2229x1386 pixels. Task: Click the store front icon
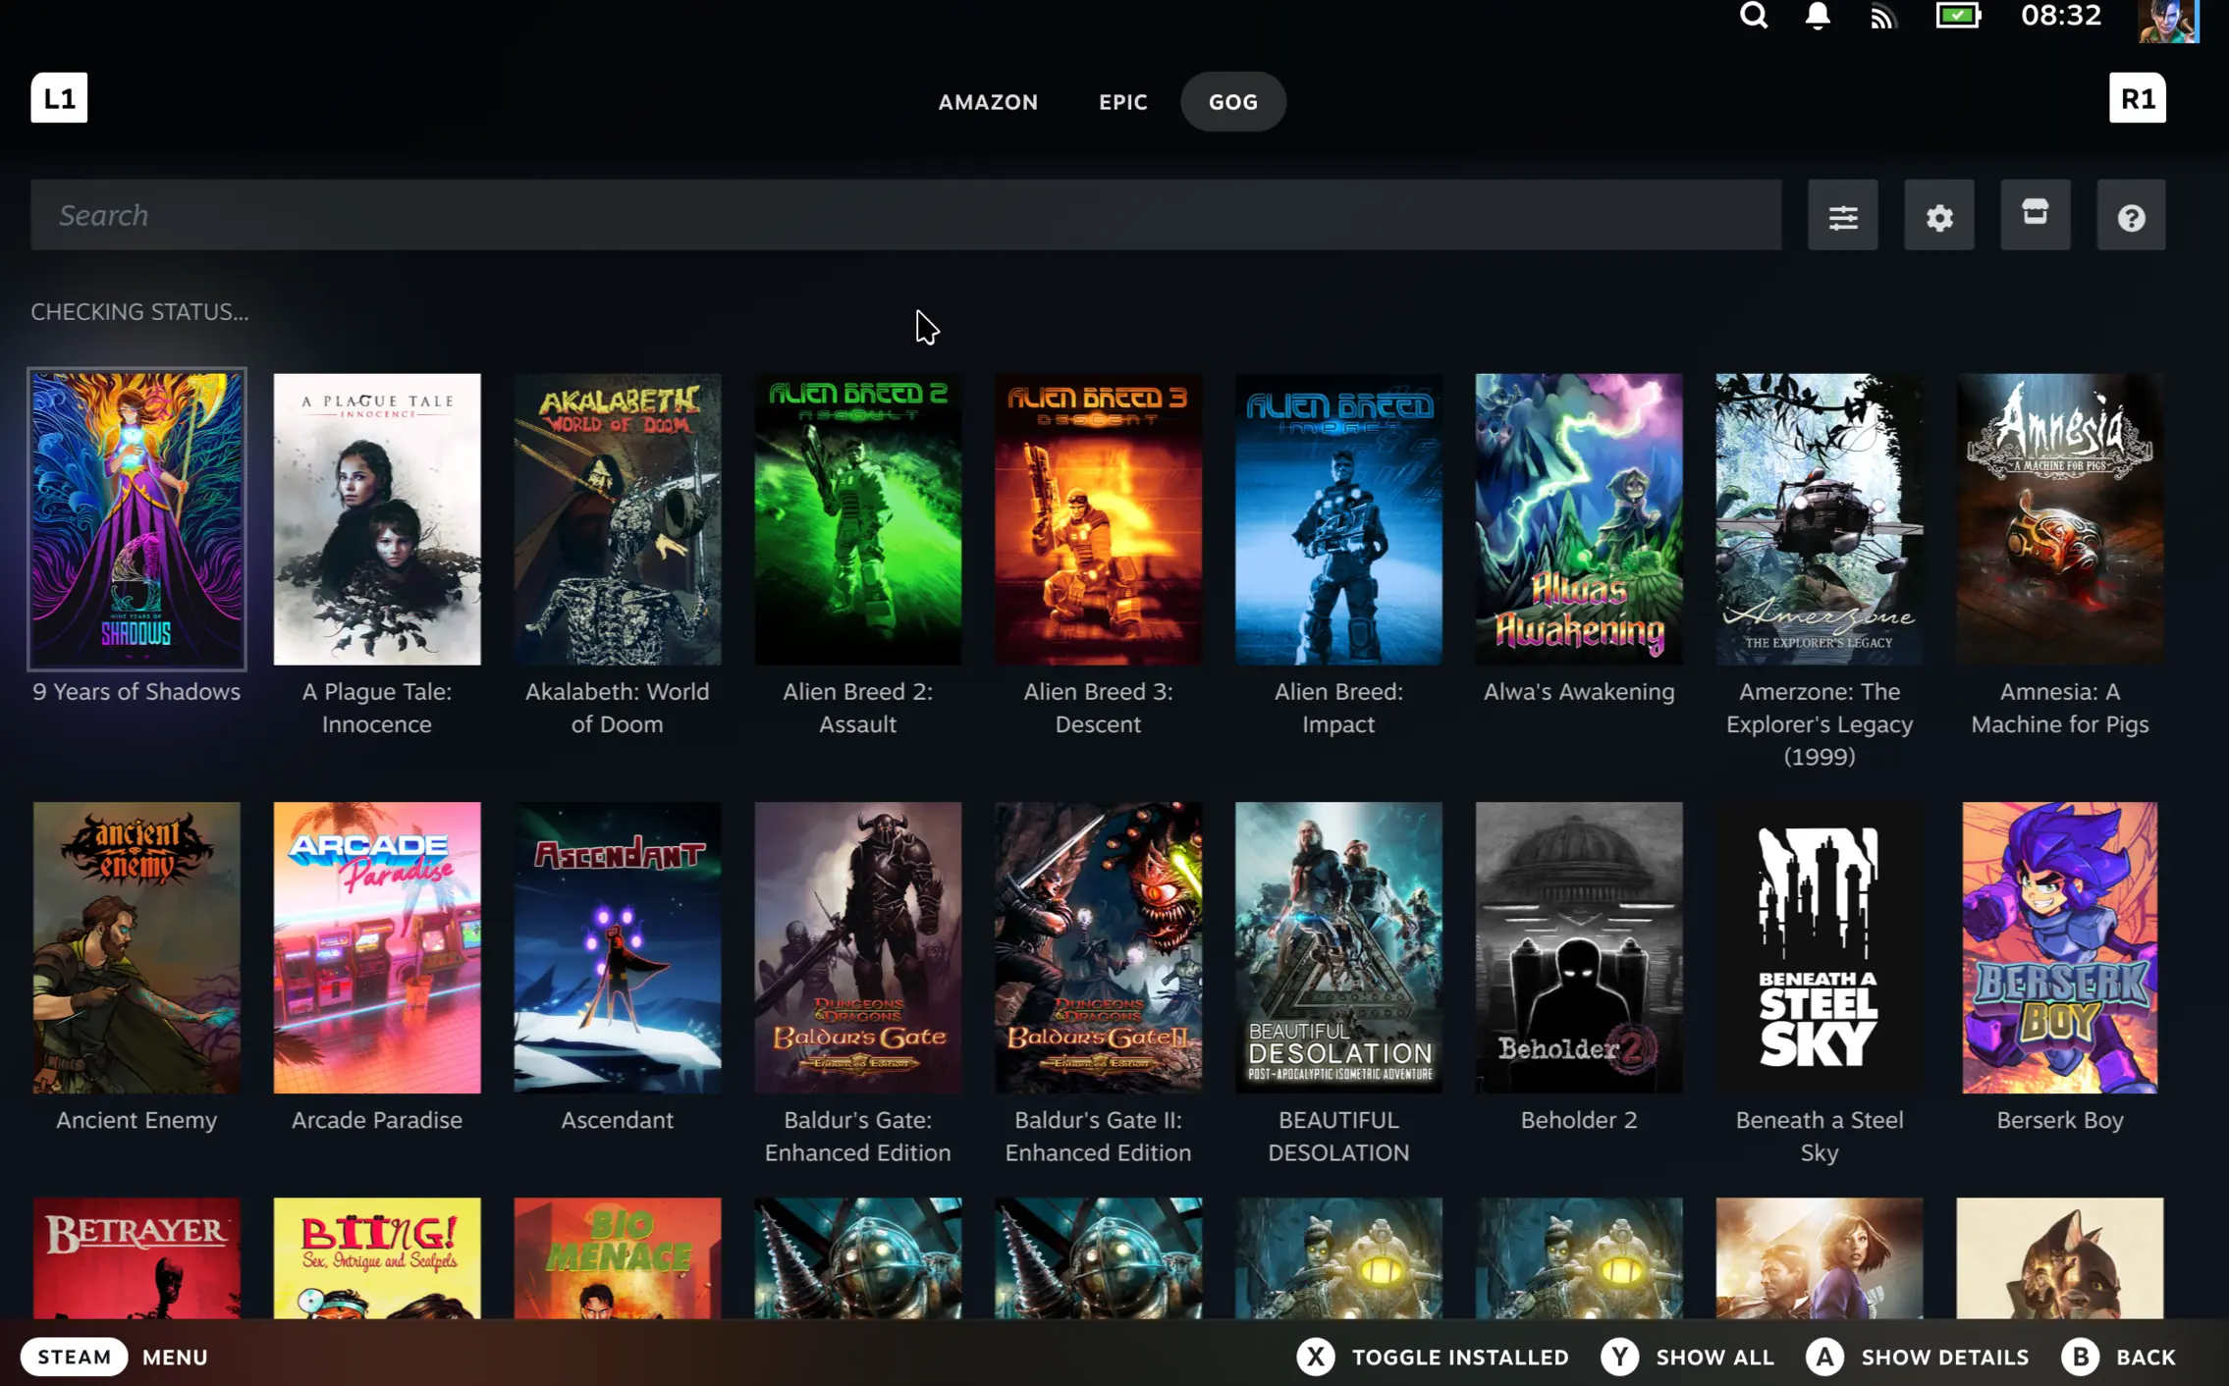click(x=2035, y=214)
